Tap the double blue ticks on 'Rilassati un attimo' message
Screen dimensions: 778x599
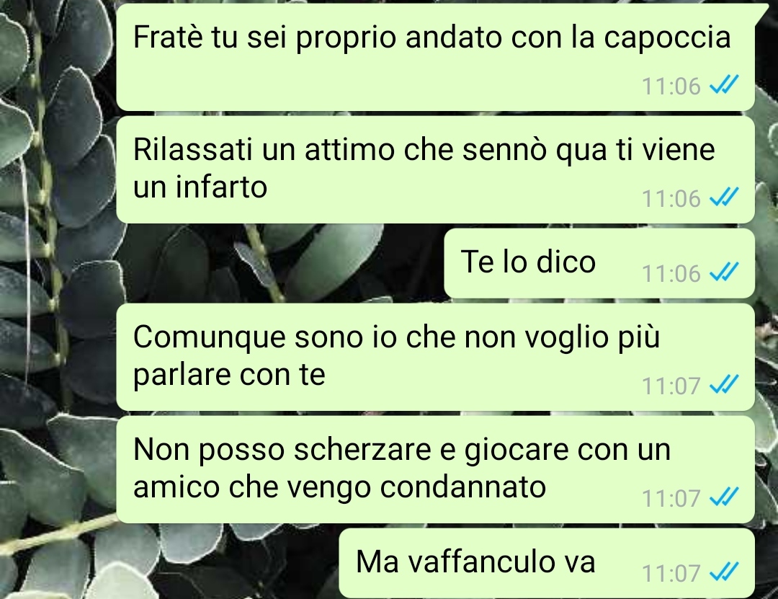pos(725,198)
